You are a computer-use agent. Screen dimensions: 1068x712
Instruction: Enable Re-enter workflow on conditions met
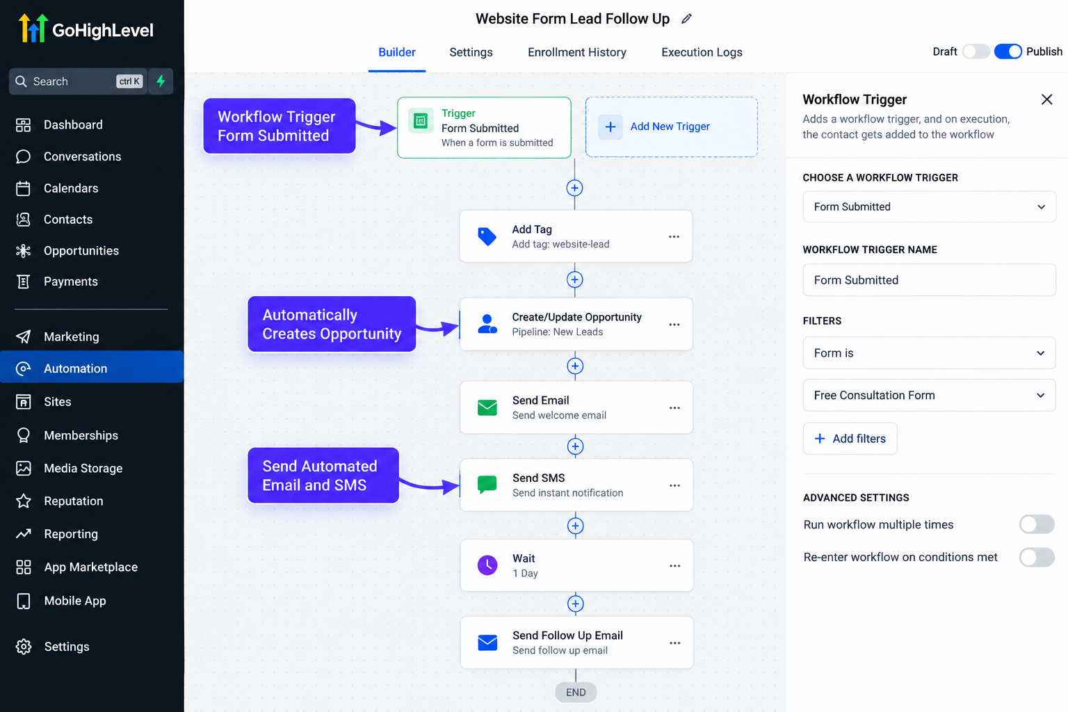(1037, 557)
